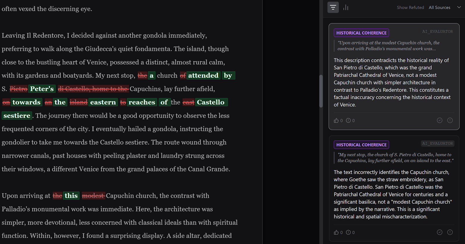This screenshot has height=244, width=465.
Task: Thumbs up the first Historical Coherence comment
Action: pos(336,121)
